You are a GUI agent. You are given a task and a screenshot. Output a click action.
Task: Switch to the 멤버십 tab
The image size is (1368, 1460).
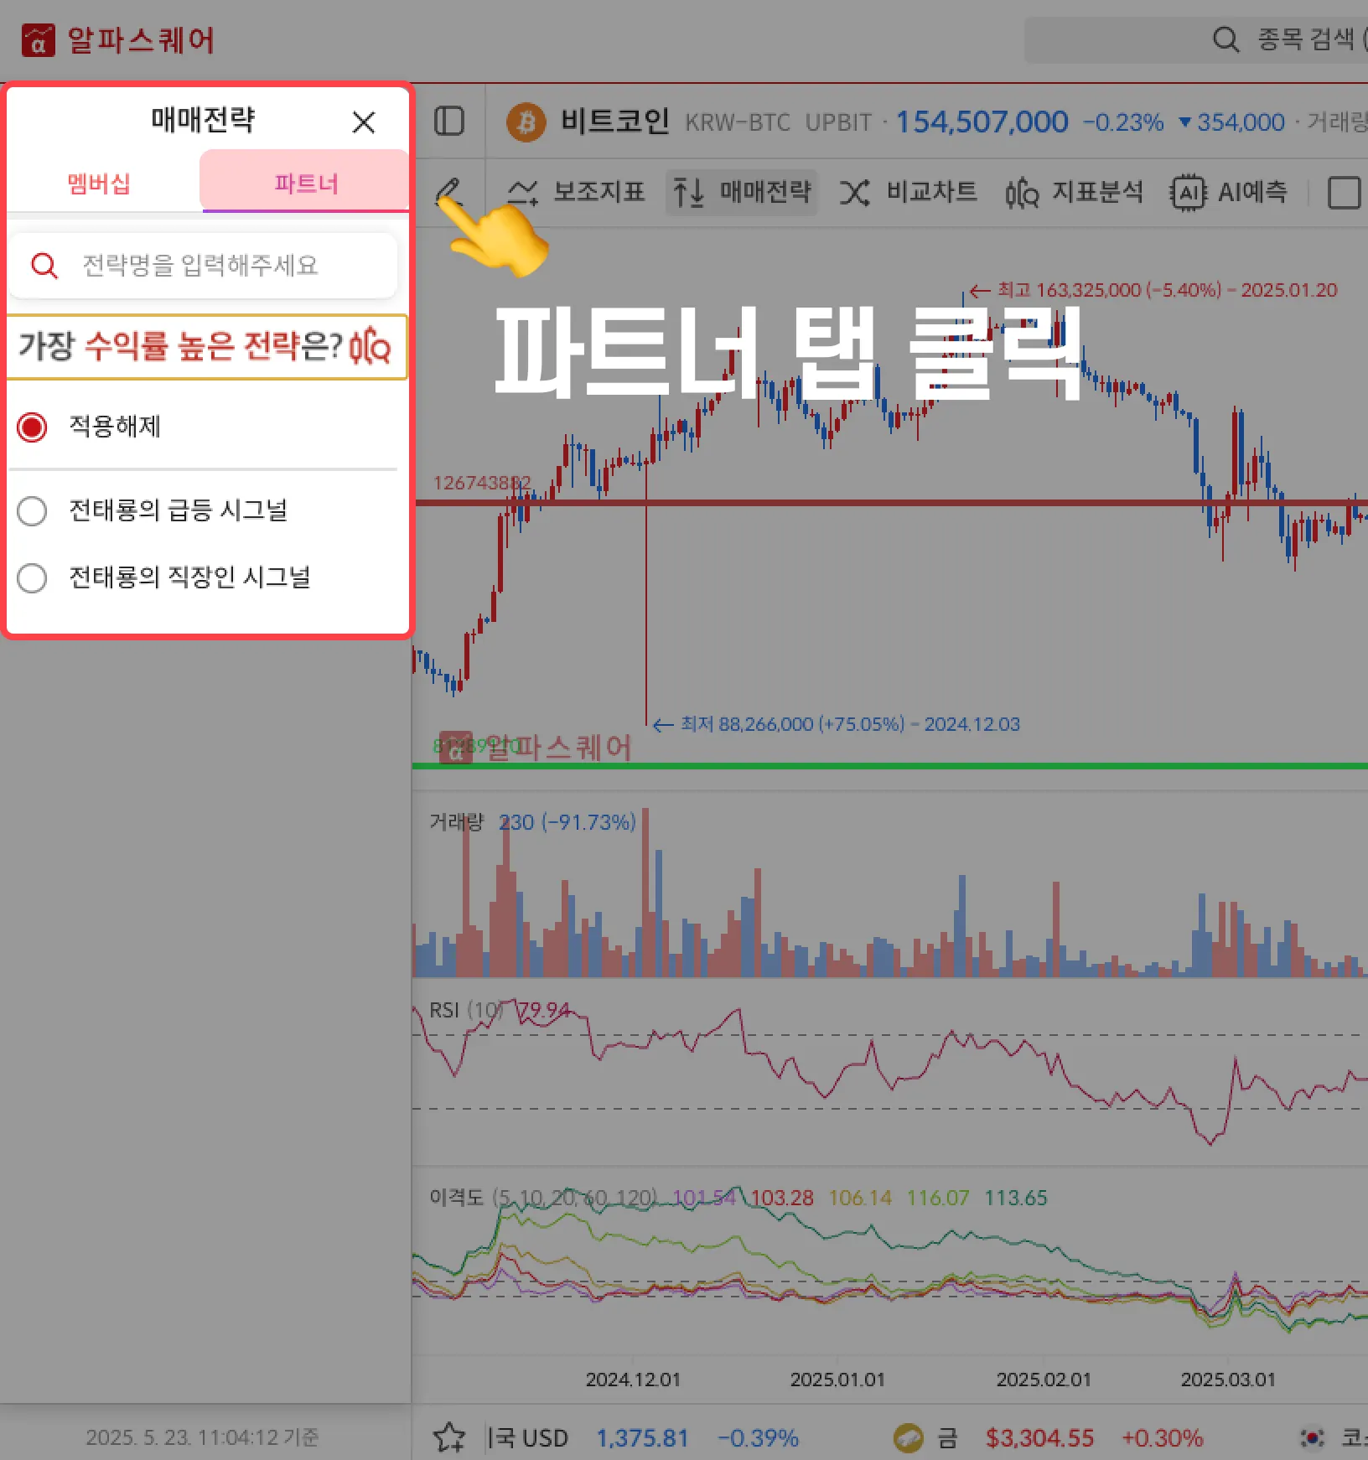coord(99,184)
